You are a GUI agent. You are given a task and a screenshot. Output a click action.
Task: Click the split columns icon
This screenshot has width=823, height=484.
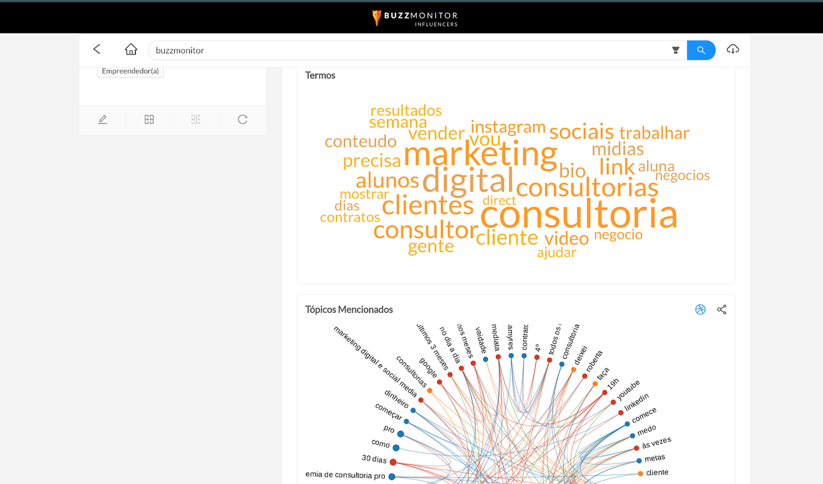(196, 119)
